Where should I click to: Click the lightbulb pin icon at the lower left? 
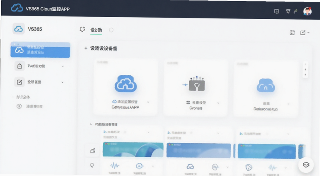(x=92, y=165)
